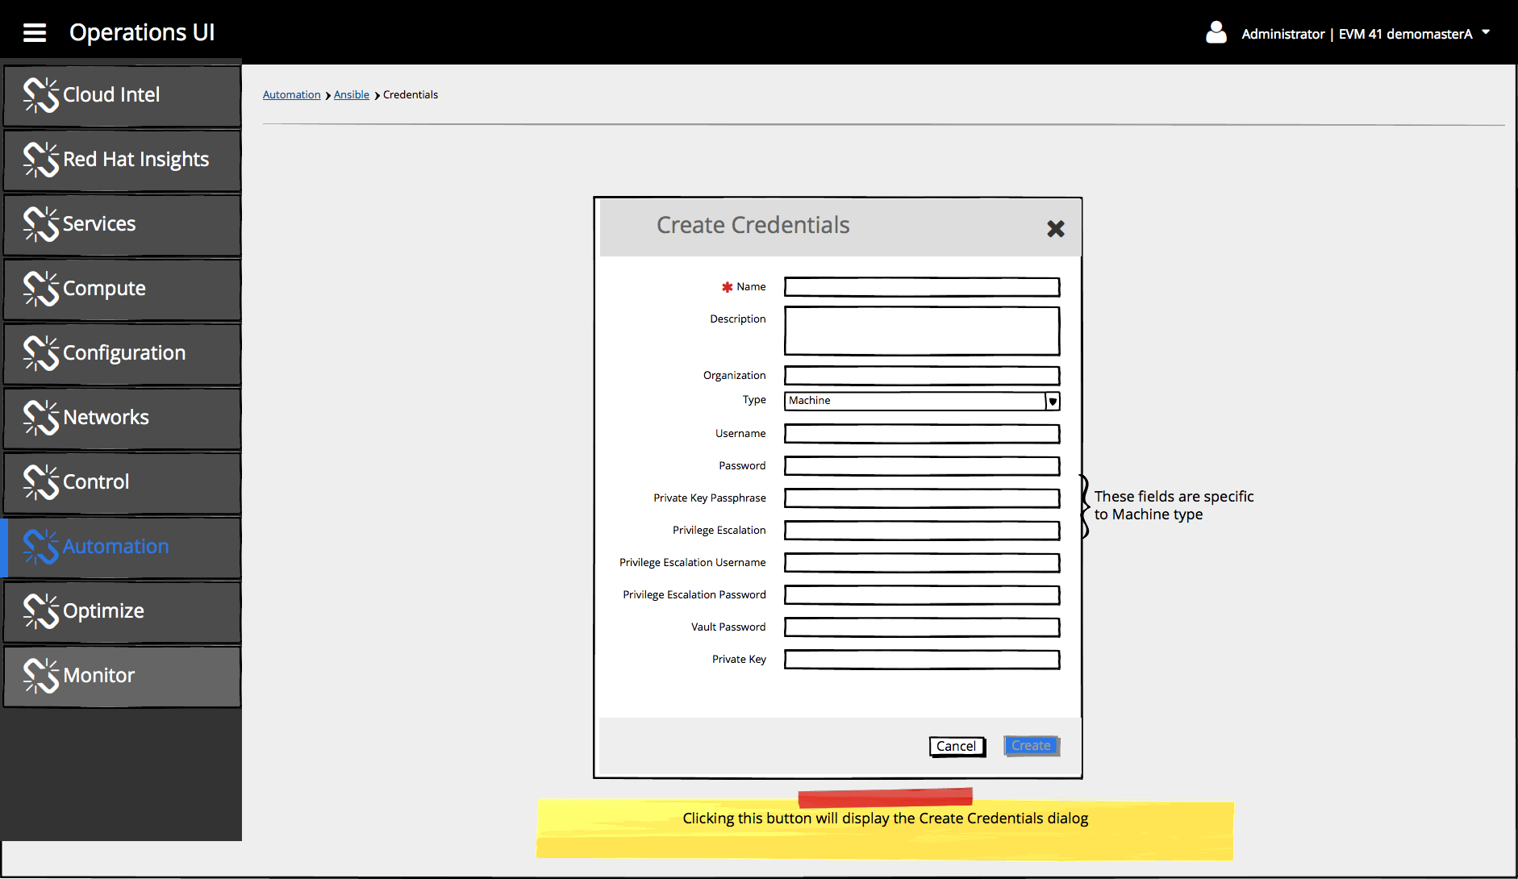The image size is (1518, 879).
Task: Select Configuration in the sidebar menu
Action: [x=123, y=353]
